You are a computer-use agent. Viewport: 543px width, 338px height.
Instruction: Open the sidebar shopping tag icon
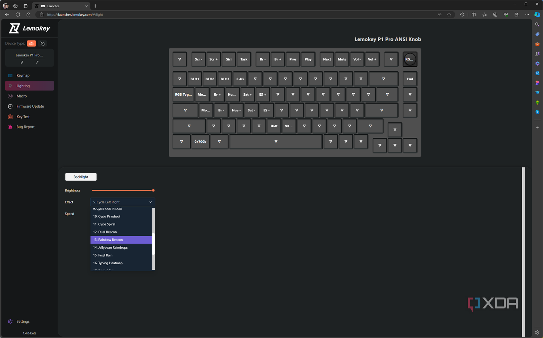click(x=537, y=34)
